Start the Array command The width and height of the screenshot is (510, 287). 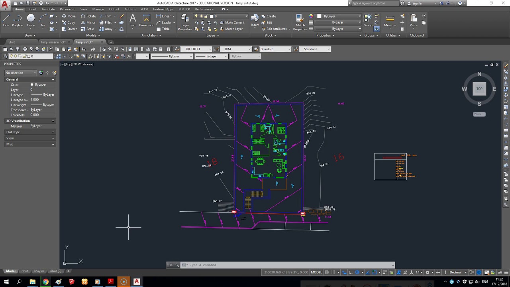(x=106, y=29)
